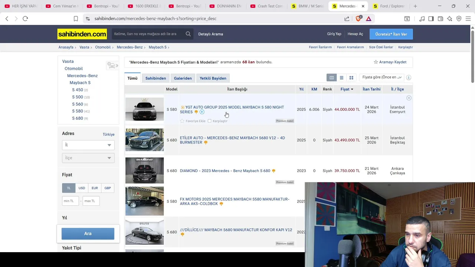Select the Sahibinden tab

[155, 78]
